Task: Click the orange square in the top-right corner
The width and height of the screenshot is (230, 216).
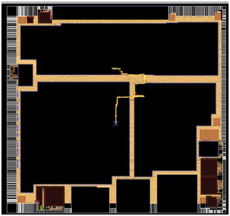Action: [x=218, y=16]
